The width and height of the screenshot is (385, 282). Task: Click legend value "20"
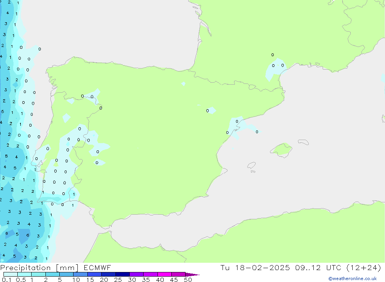point(104,280)
